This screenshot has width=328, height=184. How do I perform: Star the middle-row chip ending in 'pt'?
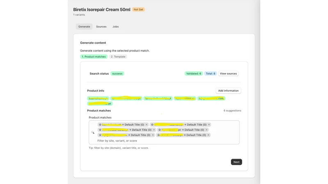[x=159, y=130]
